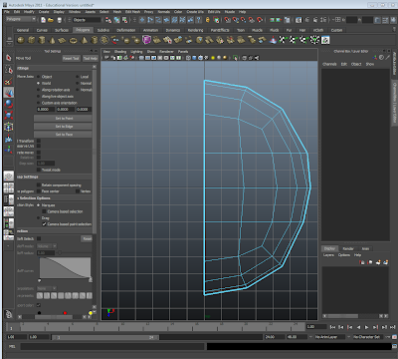Choose the four view layout icon

9,187
